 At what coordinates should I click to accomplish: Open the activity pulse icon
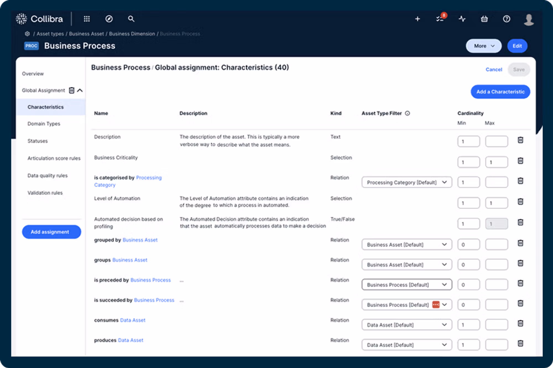462,19
